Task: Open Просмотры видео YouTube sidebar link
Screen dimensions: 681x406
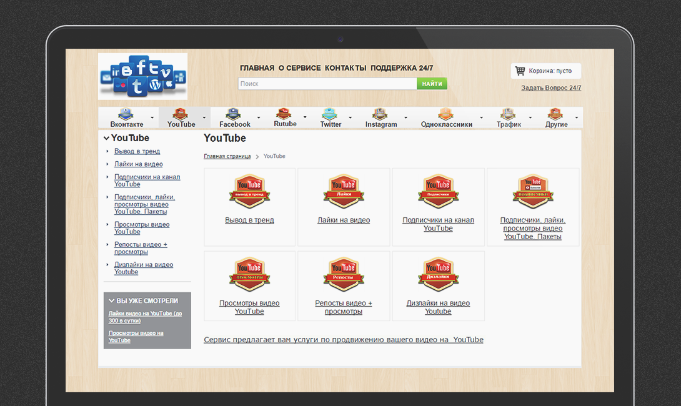Action: pyautogui.click(x=142, y=228)
